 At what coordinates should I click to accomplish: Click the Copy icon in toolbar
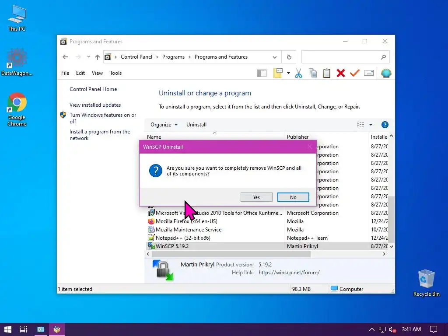(x=312, y=73)
